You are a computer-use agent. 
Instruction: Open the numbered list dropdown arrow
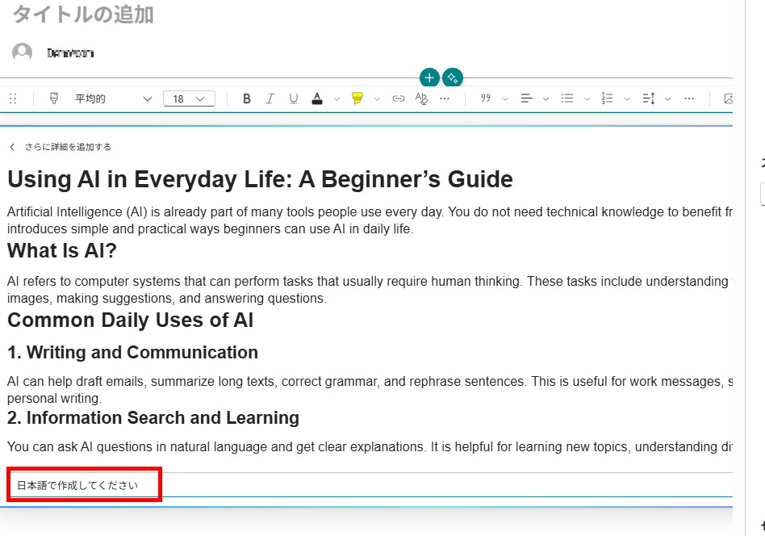(628, 99)
